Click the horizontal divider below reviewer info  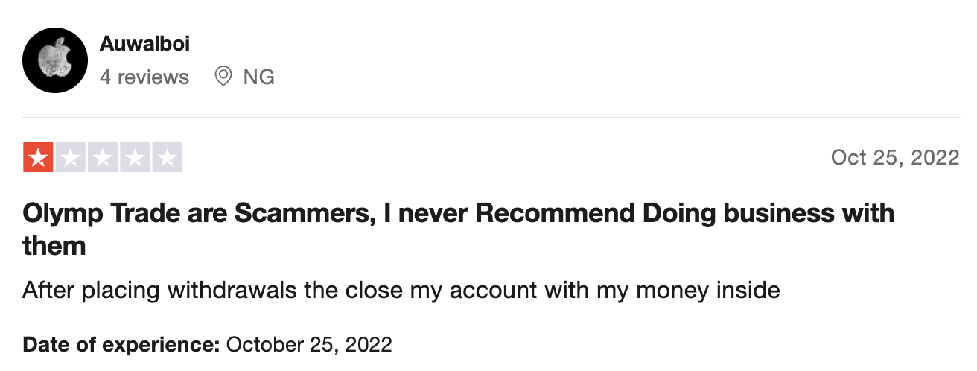coord(491,118)
